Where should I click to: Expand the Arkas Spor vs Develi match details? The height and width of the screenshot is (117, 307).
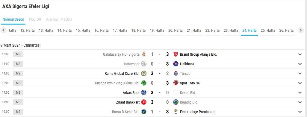(x=300, y=93)
